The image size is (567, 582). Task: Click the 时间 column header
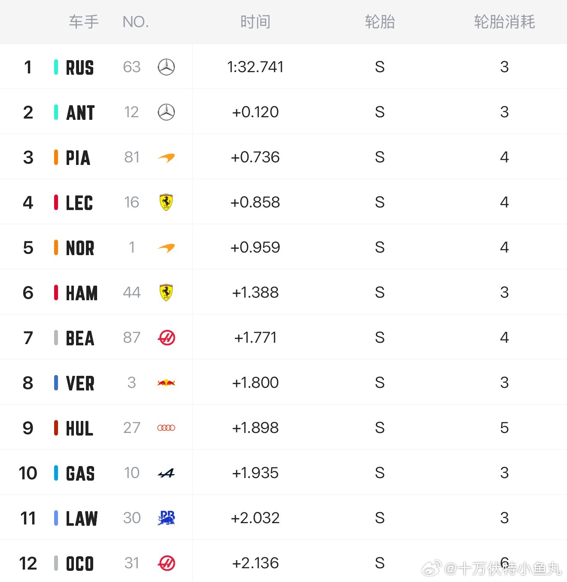(255, 22)
